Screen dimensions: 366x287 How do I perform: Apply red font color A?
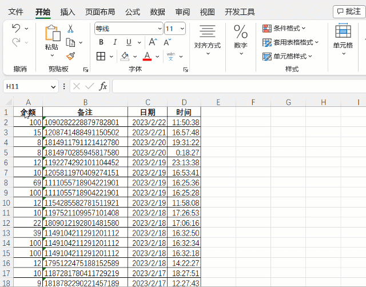coord(147,57)
